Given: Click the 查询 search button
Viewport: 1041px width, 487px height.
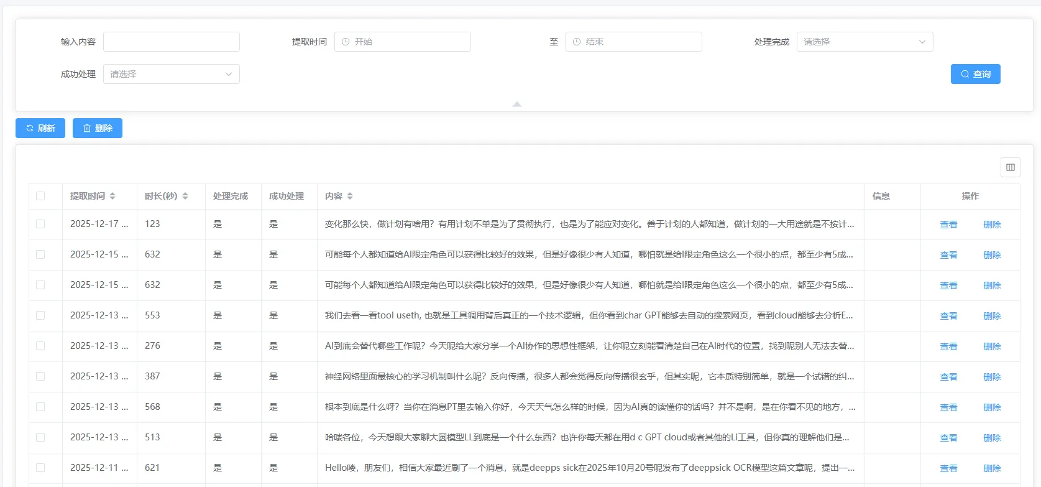Looking at the screenshot, I should click(975, 74).
